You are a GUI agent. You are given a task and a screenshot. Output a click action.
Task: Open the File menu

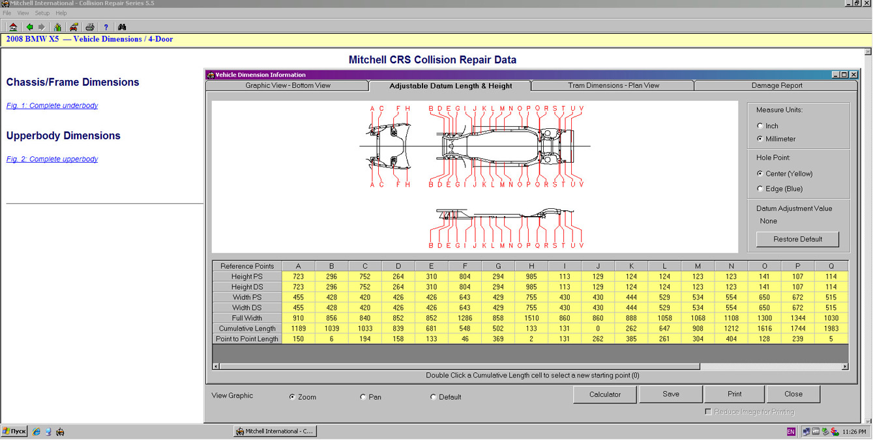click(x=7, y=13)
